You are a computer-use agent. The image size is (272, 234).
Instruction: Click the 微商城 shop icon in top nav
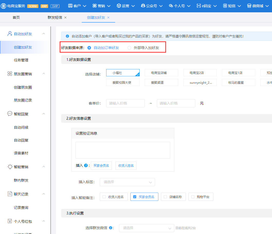[249, 6]
